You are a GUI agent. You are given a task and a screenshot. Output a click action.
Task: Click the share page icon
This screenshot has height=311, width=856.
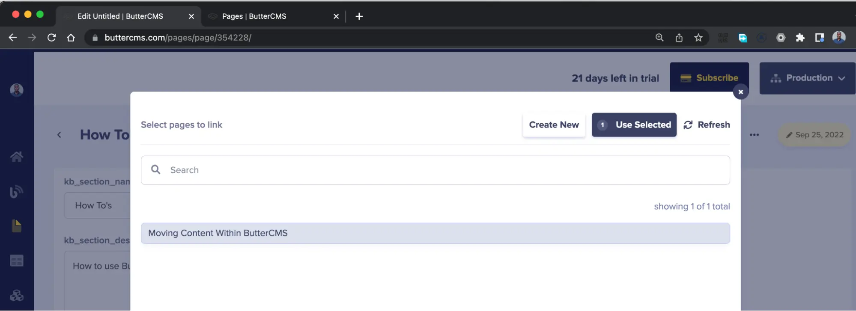point(679,38)
